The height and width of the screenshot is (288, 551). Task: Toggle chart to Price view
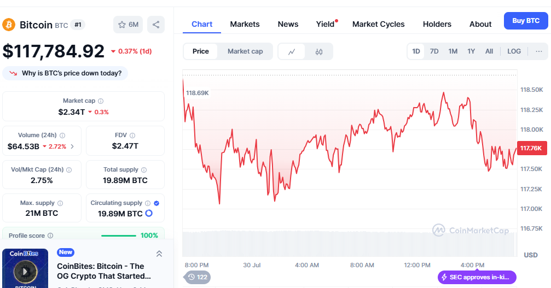pos(201,51)
